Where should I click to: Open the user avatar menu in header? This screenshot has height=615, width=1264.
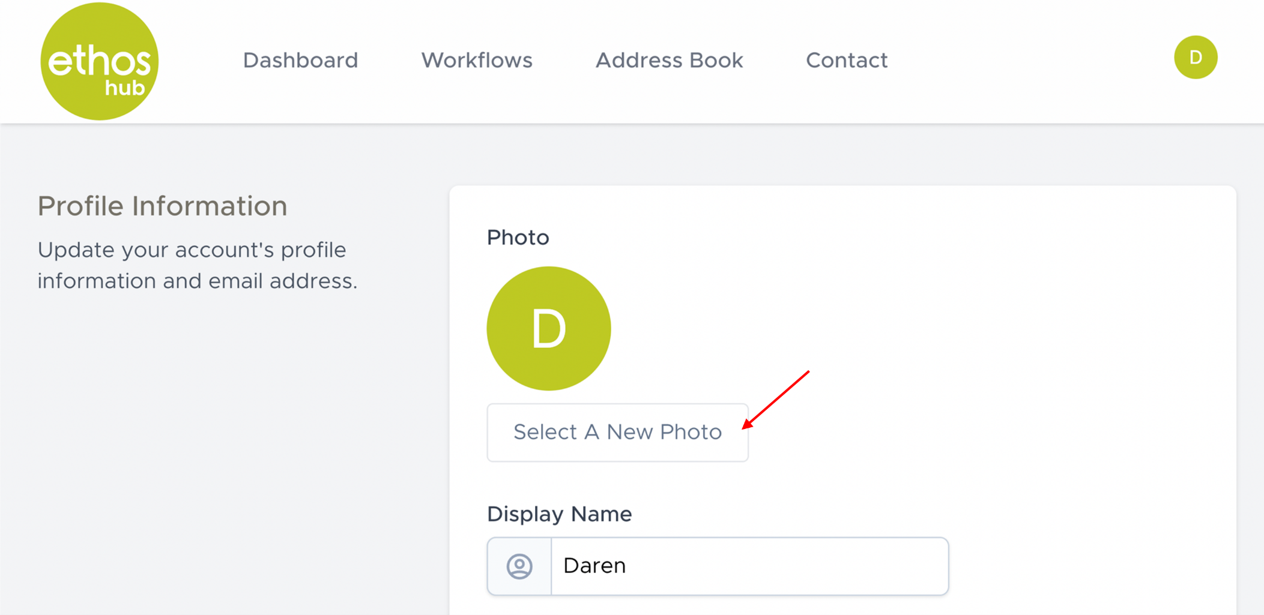[x=1195, y=58]
